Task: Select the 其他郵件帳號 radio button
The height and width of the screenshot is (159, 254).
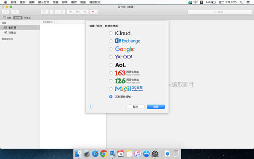Action: pyautogui.click(x=111, y=97)
